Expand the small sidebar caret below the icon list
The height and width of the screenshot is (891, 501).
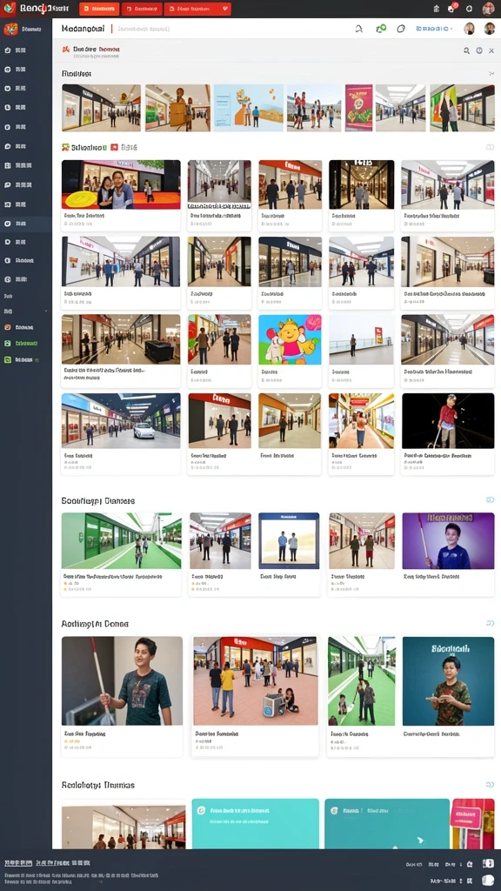click(46, 312)
